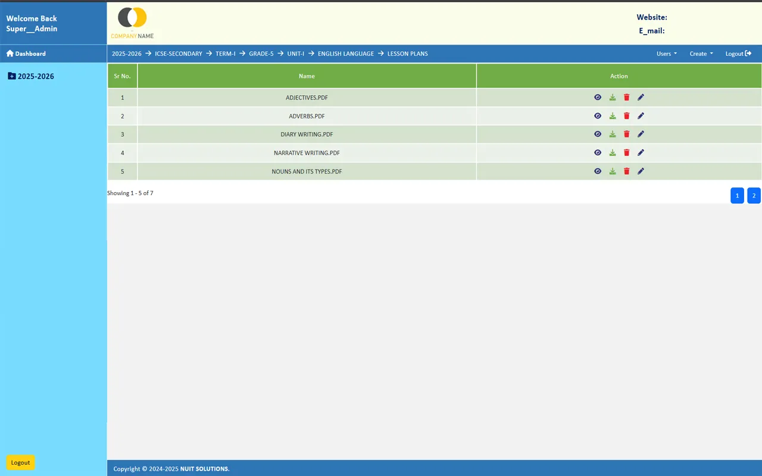Download NARRATIVE WRITING.PDF

pos(613,153)
